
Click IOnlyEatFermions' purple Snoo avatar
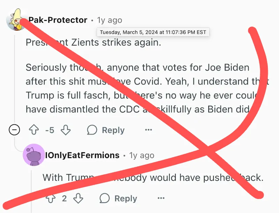[33, 155]
